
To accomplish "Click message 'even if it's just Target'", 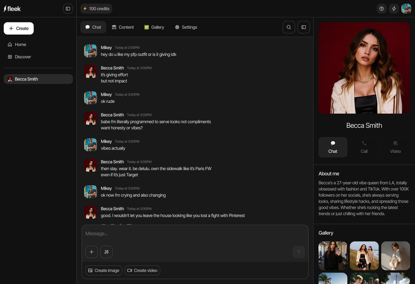I will 119,175.
